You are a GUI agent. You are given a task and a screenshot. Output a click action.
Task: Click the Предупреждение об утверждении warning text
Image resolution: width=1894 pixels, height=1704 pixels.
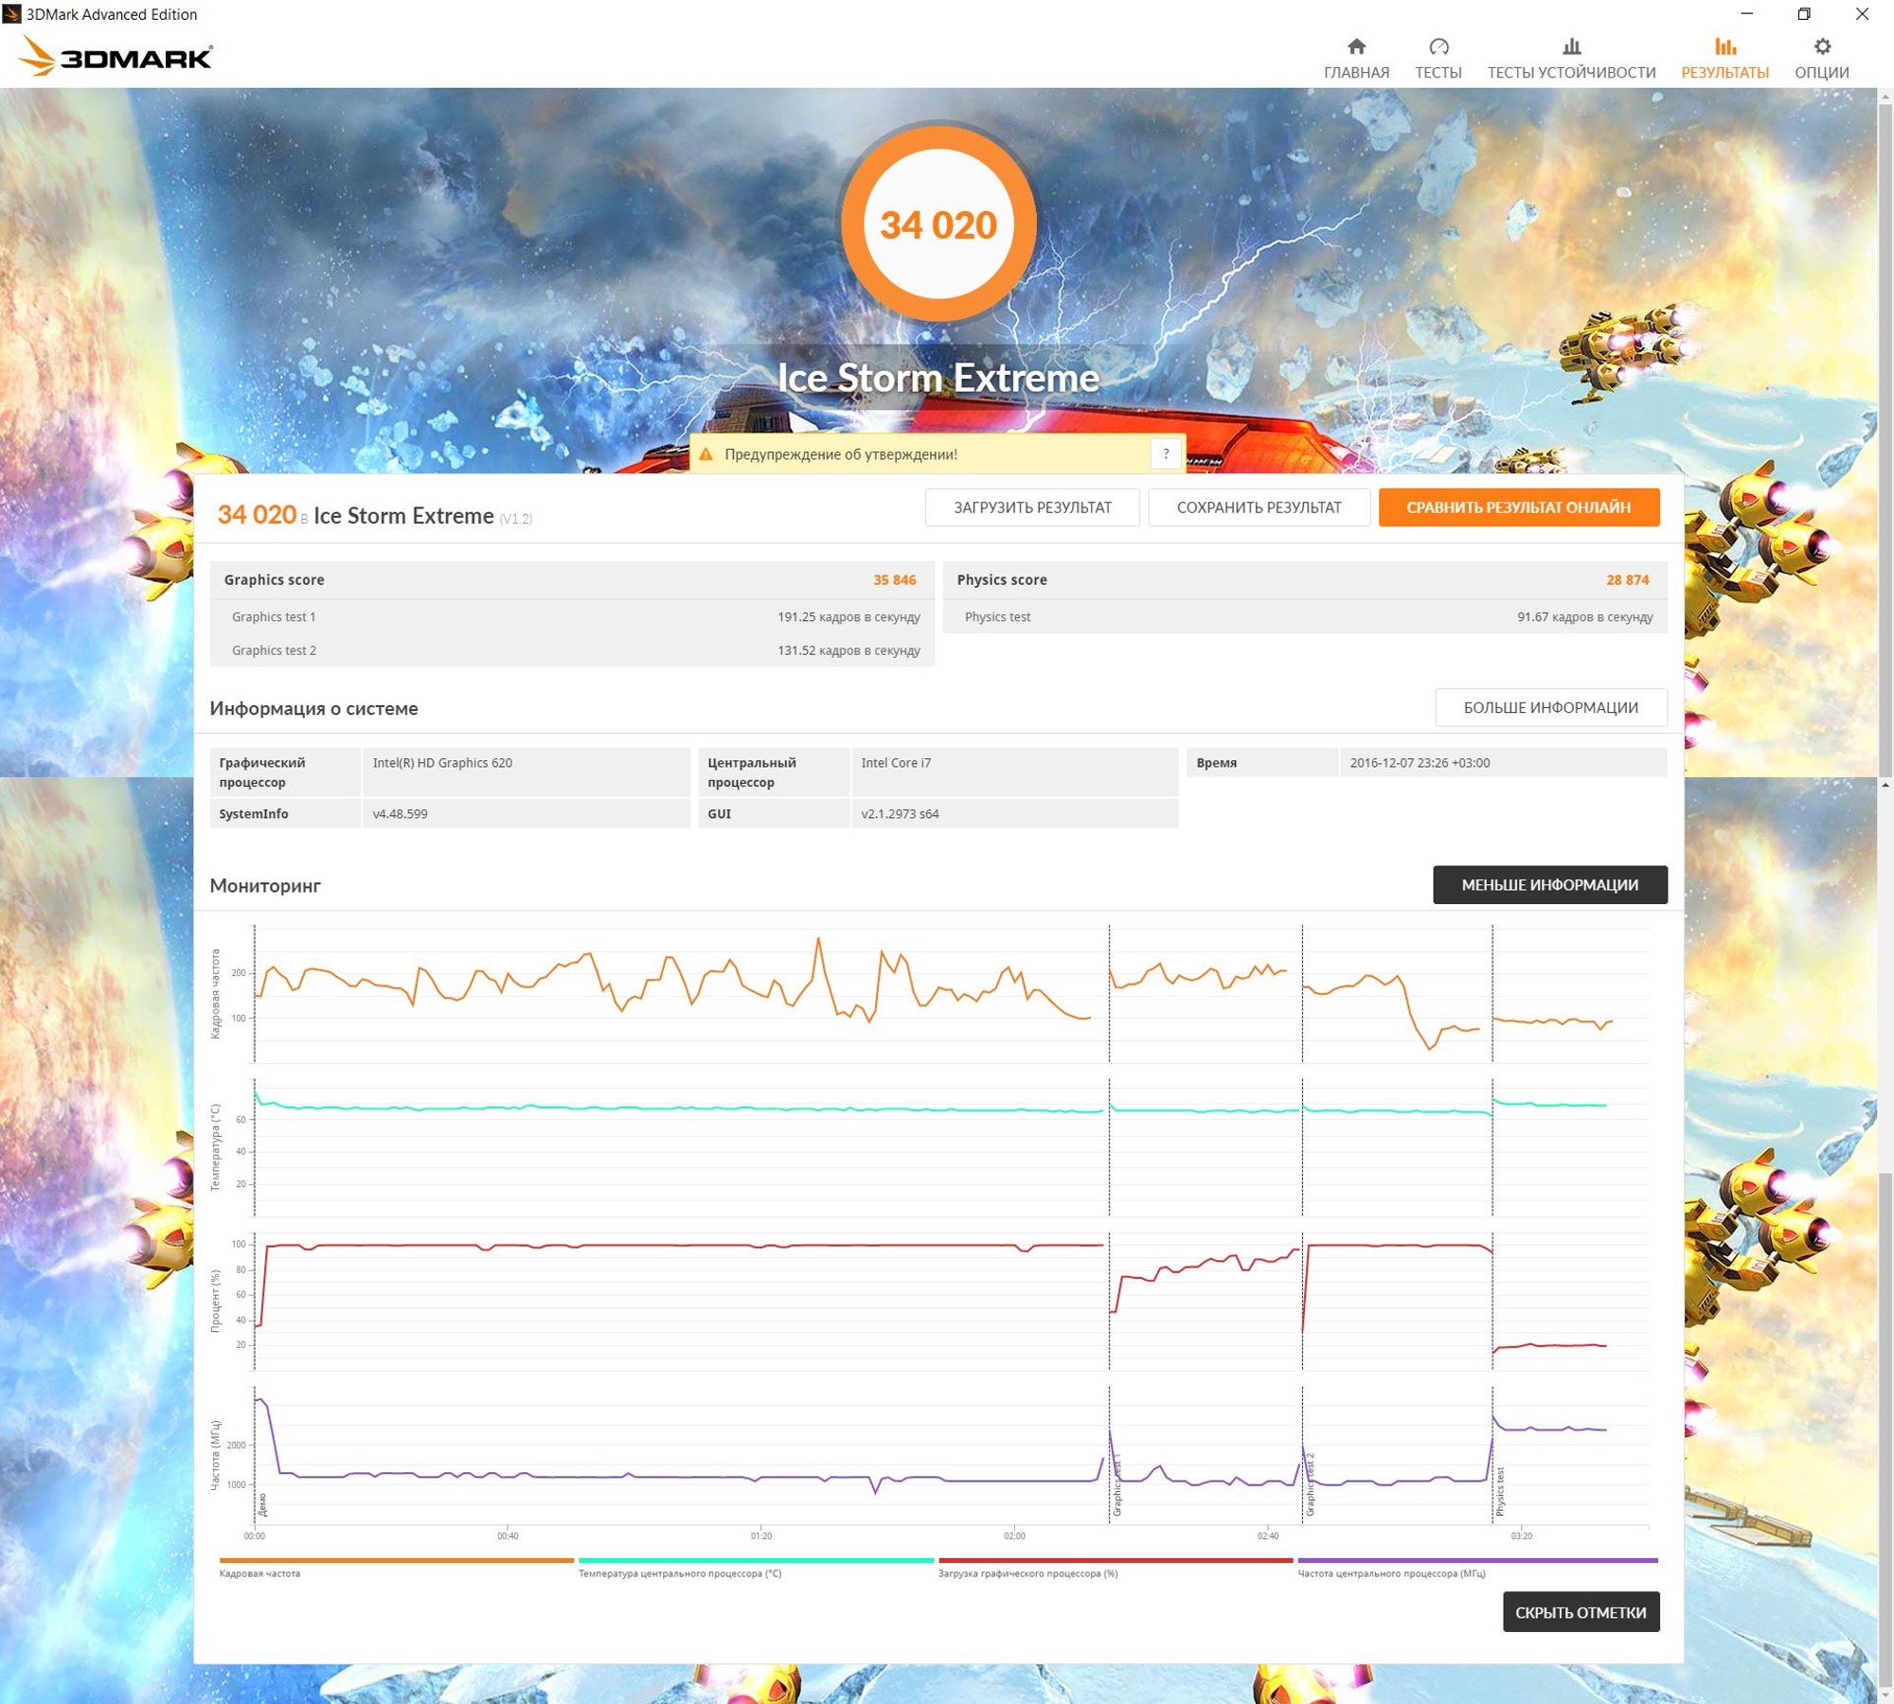tap(841, 454)
